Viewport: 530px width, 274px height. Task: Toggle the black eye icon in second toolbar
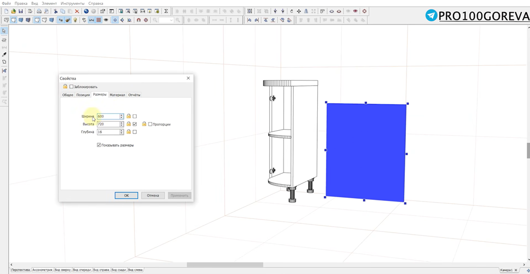[106, 20]
